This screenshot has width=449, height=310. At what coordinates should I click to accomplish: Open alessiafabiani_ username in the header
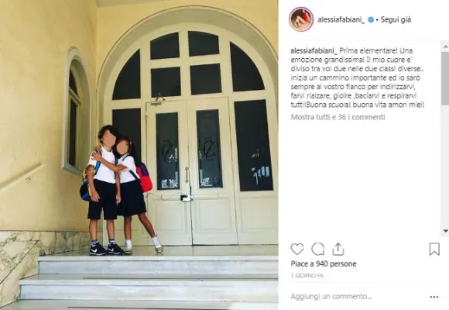click(x=341, y=20)
